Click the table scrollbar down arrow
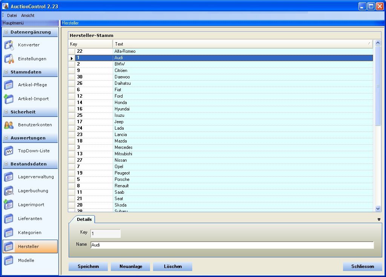This screenshot has height=277, width=386. 378,208
